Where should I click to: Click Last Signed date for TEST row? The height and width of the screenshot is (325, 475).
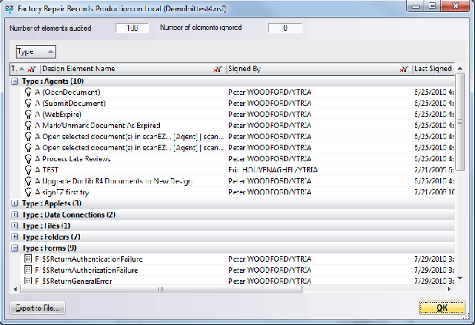click(434, 170)
